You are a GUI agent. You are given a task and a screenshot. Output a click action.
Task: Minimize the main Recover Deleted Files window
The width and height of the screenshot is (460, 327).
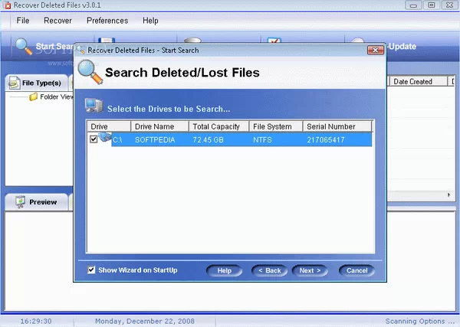[414, 5]
